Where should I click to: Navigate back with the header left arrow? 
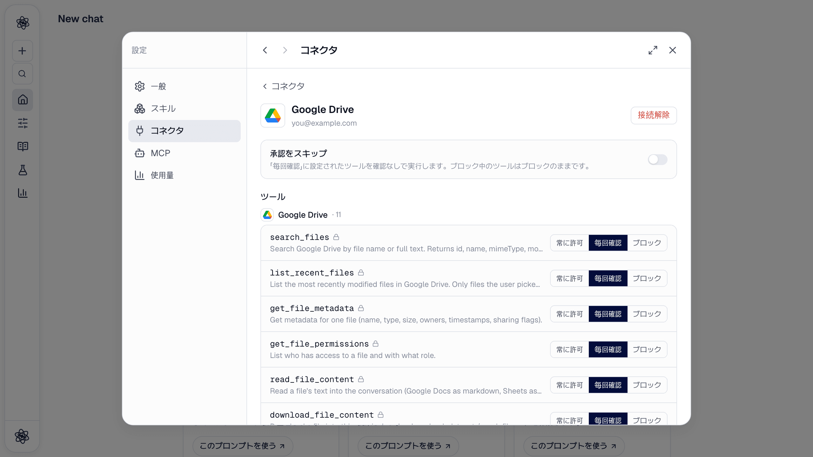pos(265,50)
